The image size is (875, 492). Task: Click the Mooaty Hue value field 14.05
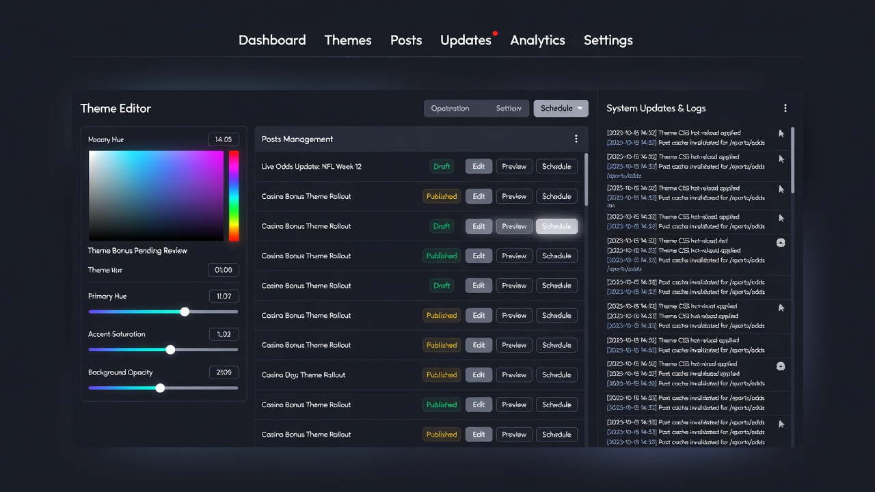pos(224,139)
